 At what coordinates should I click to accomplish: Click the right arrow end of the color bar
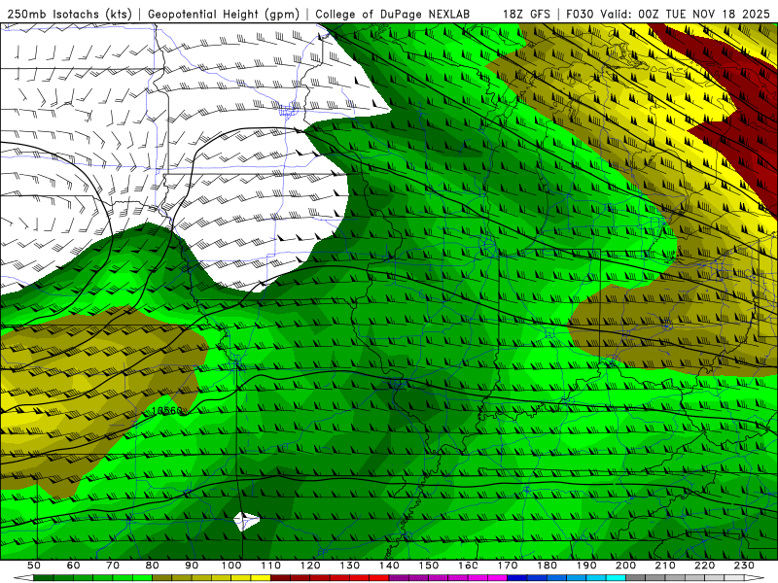point(755,578)
